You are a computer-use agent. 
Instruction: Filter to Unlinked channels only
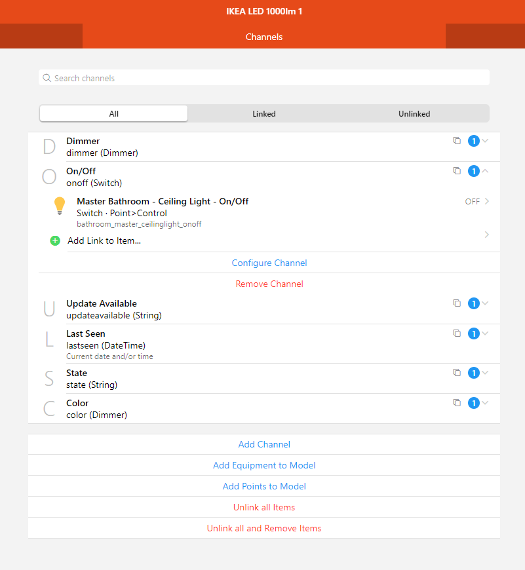click(414, 113)
